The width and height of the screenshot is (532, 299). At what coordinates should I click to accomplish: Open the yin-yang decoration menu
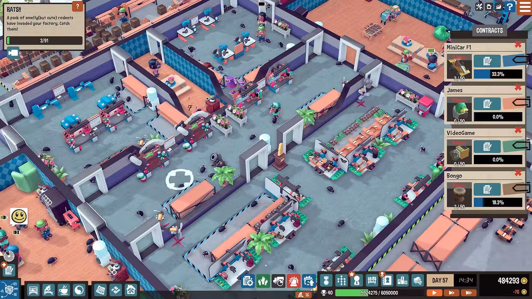[x=79, y=290]
